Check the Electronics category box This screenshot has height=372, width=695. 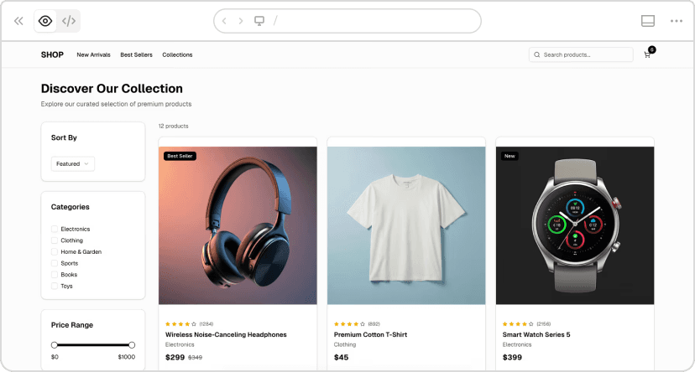(x=55, y=229)
